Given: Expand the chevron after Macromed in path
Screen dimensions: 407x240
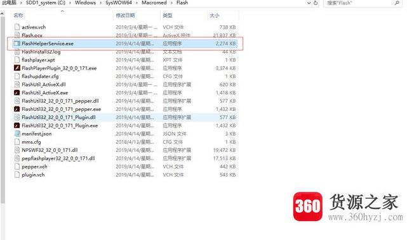Looking at the screenshot, I should (171, 3).
